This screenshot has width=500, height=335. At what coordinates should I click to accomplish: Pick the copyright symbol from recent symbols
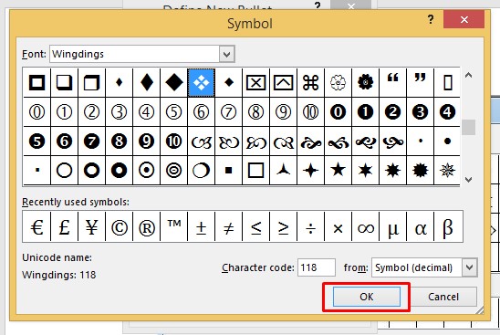(x=119, y=227)
